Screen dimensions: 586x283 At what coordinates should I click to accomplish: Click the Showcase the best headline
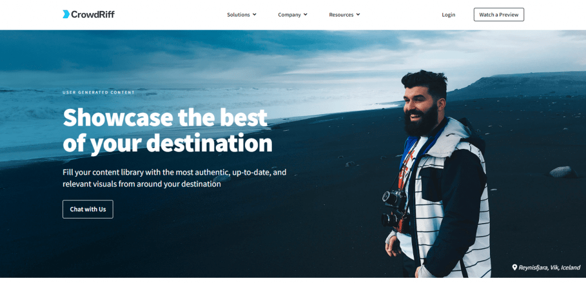(165, 118)
